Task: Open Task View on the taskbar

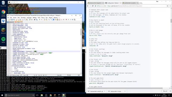Action: pos(37,95)
